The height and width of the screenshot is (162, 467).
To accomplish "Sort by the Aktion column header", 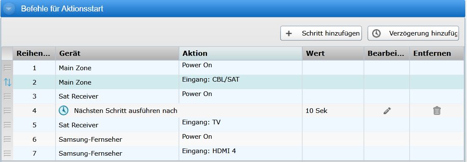I will point(240,54).
